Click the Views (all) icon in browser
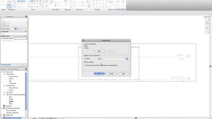This screenshot has height=119, width=212. coord(4,72)
